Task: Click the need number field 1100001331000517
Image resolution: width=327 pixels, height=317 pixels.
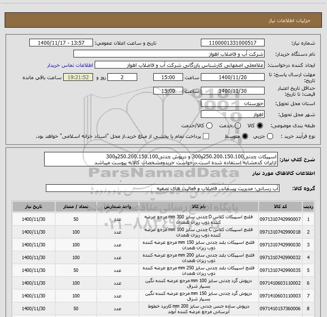Action: point(233,43)
